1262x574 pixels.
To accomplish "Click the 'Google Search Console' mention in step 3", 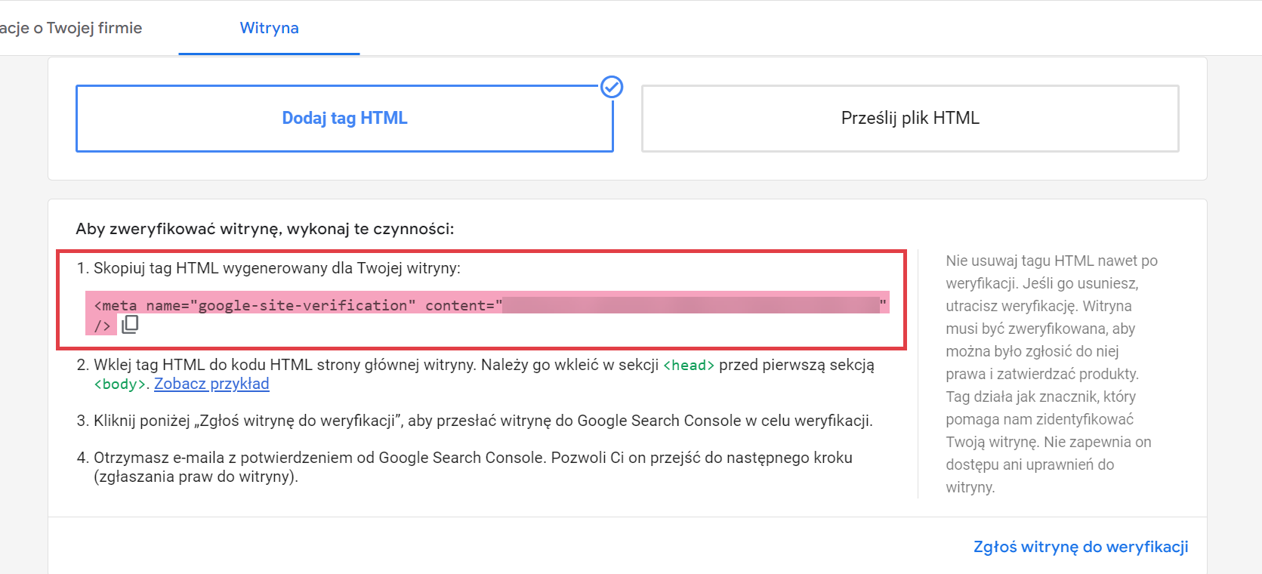I will point(659,421).
